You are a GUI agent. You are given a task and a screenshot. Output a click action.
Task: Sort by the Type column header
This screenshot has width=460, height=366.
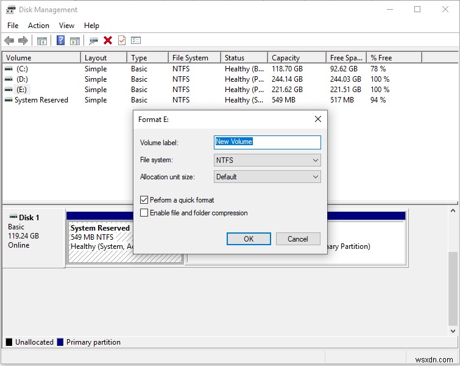point(148,57)
